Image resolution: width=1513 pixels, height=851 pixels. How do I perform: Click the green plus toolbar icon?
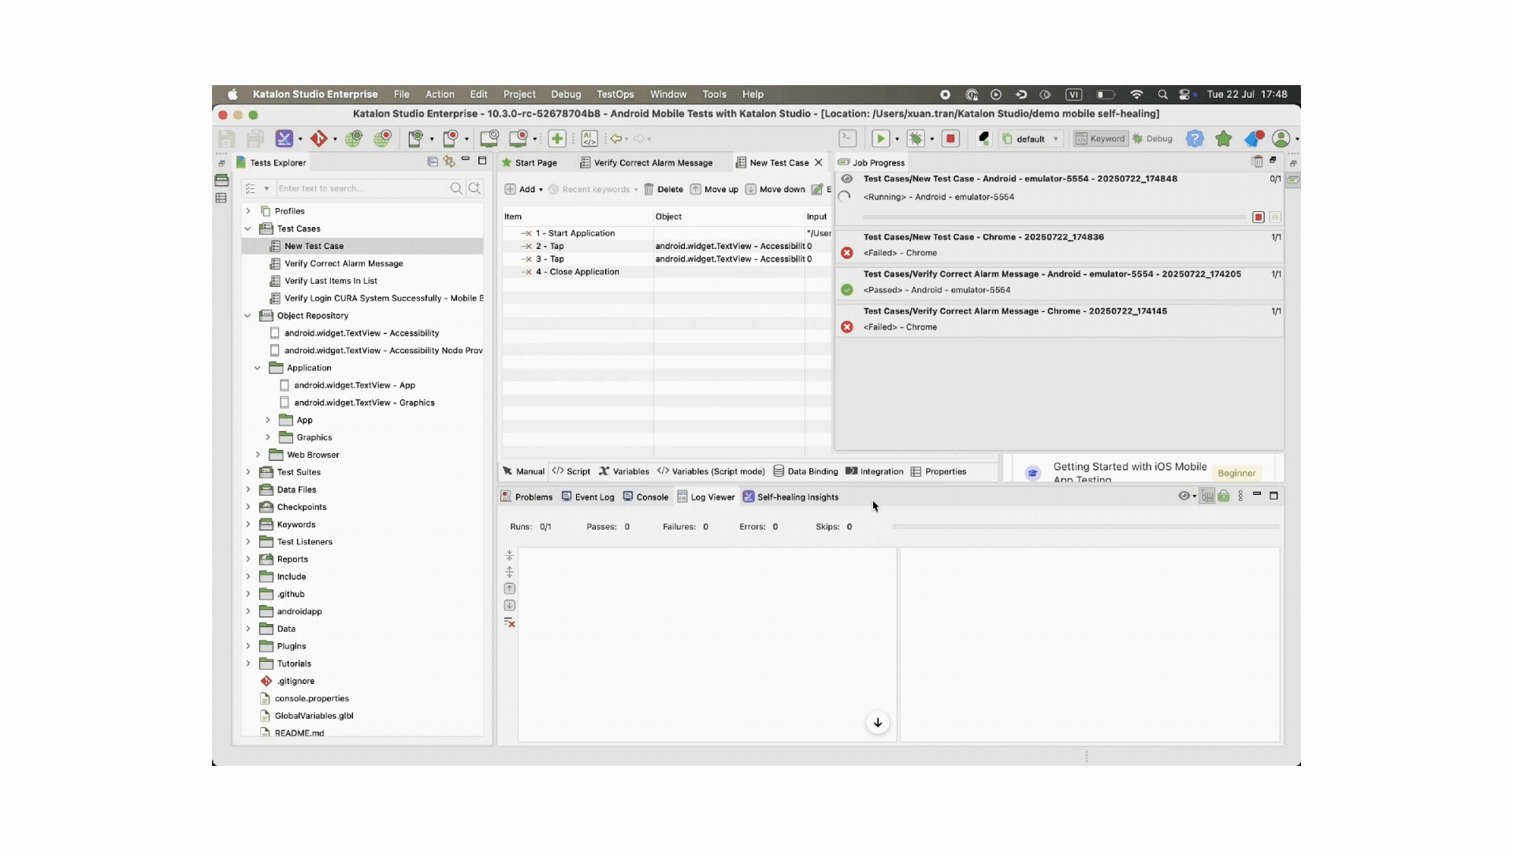click(557, 139)
